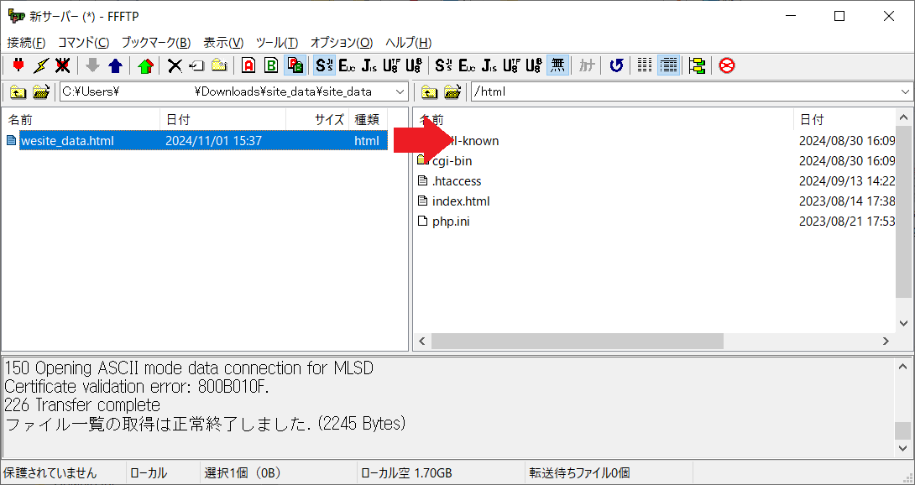Select index.html in the remote list

point(460,201)
